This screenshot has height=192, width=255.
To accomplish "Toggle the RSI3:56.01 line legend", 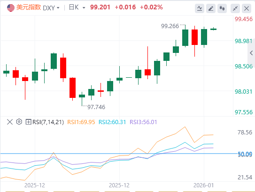I will tap(143, 122).
